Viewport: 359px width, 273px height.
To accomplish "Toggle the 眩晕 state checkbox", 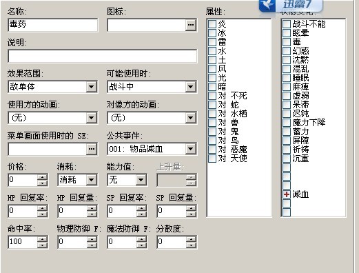I will 287,33.
